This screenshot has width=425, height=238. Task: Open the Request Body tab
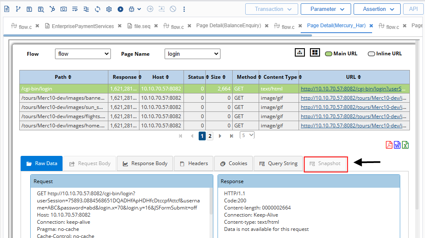tap(90, 163)
